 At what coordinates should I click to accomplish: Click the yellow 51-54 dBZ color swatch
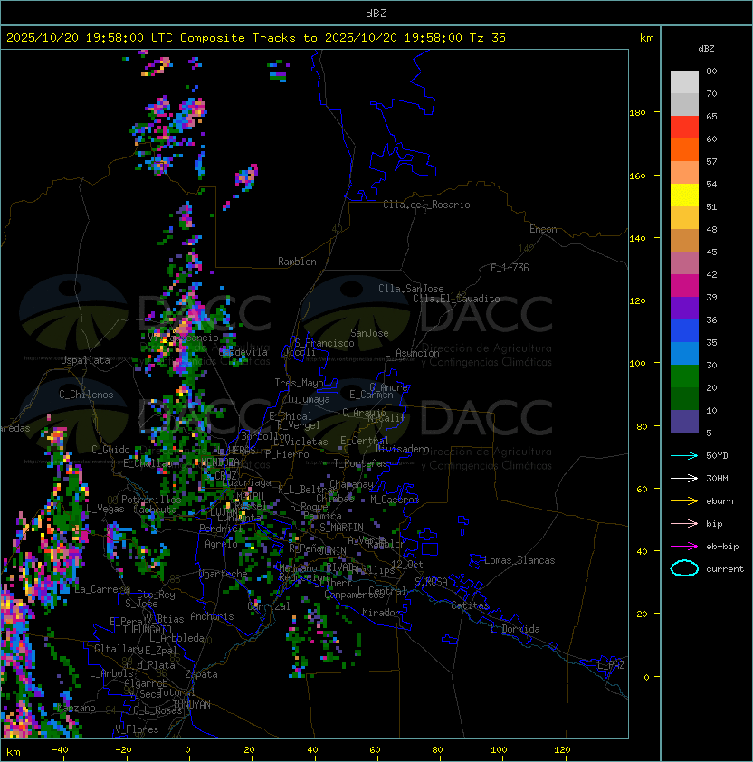(x=684, y=195)
